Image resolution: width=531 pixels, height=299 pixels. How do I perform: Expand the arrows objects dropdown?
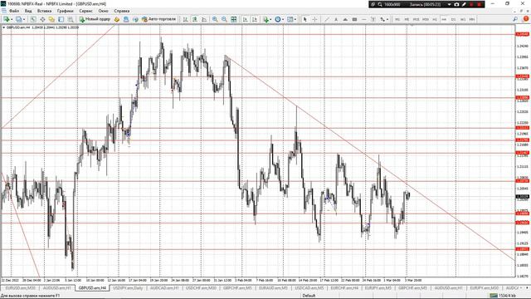pyautogui.click(x=387, y=20)
